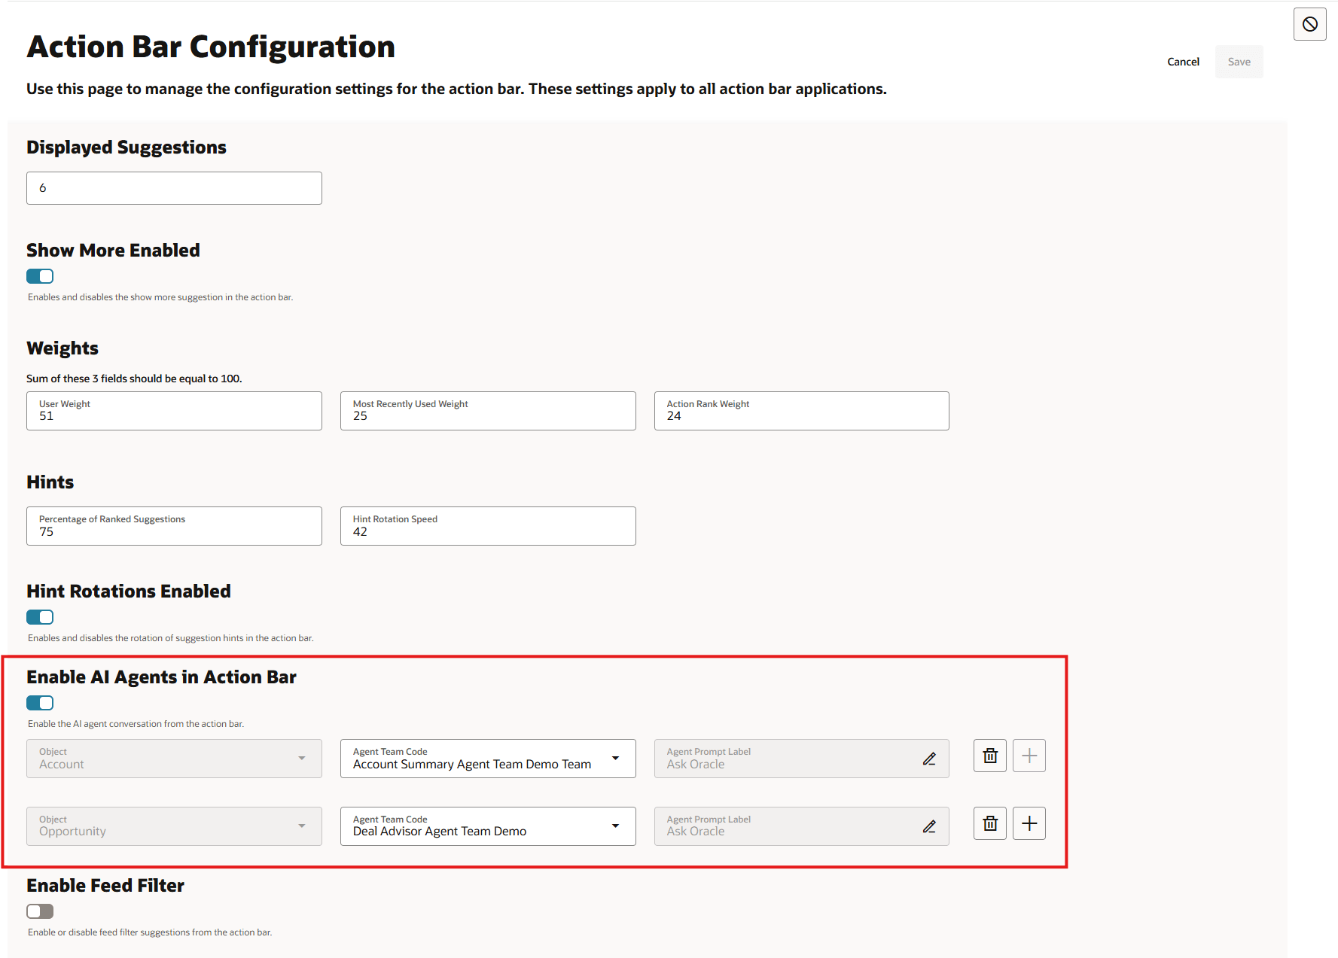Edit the Account agent prompt label
The width and height of the screenshot is (1338, 958).
(x=929, y=759)
